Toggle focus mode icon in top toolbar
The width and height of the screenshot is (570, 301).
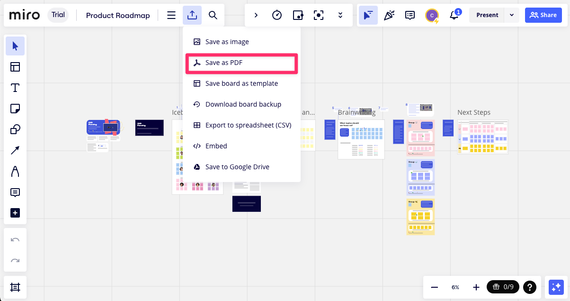[319, 15]
